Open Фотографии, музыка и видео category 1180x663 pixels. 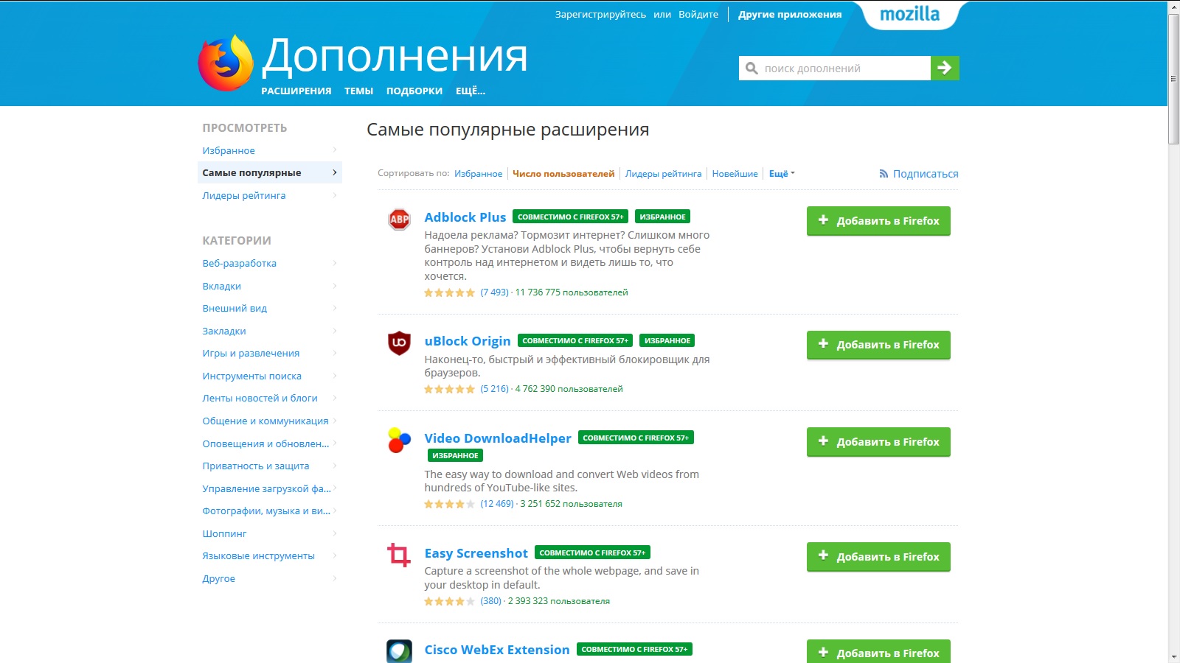pyautogui.click(x=270, y=511)
